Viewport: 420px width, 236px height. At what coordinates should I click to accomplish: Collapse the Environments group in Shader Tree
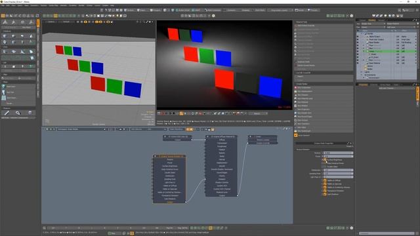click(362, 75)
